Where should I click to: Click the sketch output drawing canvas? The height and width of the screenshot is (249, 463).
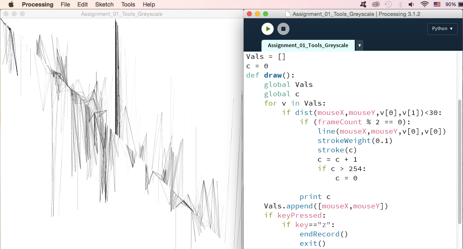122,133
